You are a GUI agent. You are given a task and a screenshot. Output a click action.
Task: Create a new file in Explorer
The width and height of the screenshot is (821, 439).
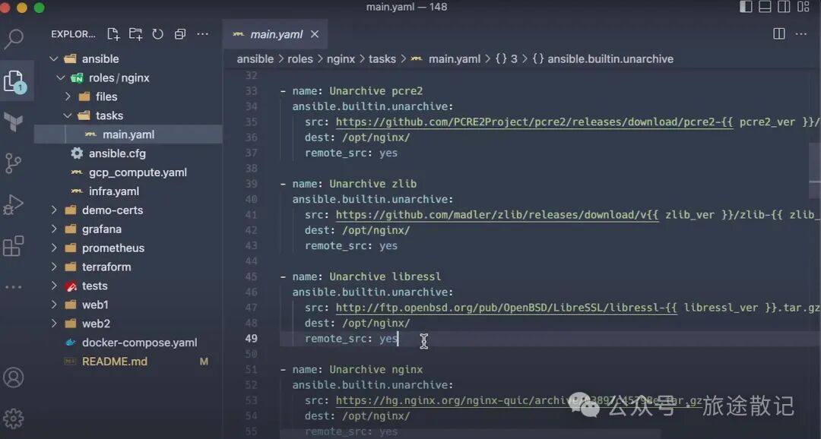pyautogui.click(x=113, y=34)
